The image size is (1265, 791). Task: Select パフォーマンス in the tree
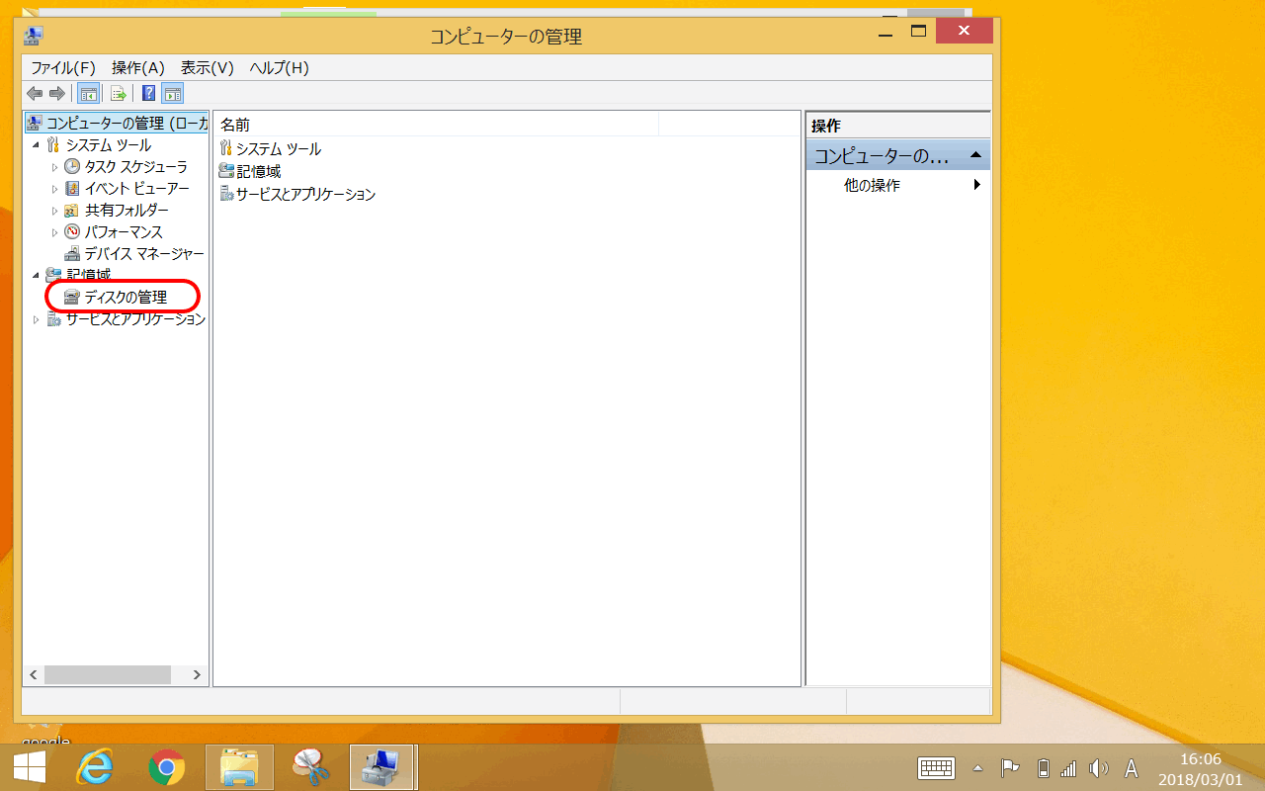[124, 231]
